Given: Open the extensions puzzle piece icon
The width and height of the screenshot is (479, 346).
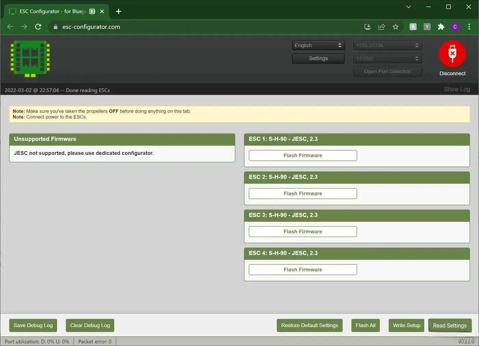Looking at the screenshot, I should click(441, 27).
